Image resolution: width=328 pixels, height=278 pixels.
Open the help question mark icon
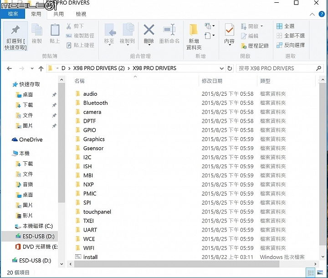click(322, 14)
